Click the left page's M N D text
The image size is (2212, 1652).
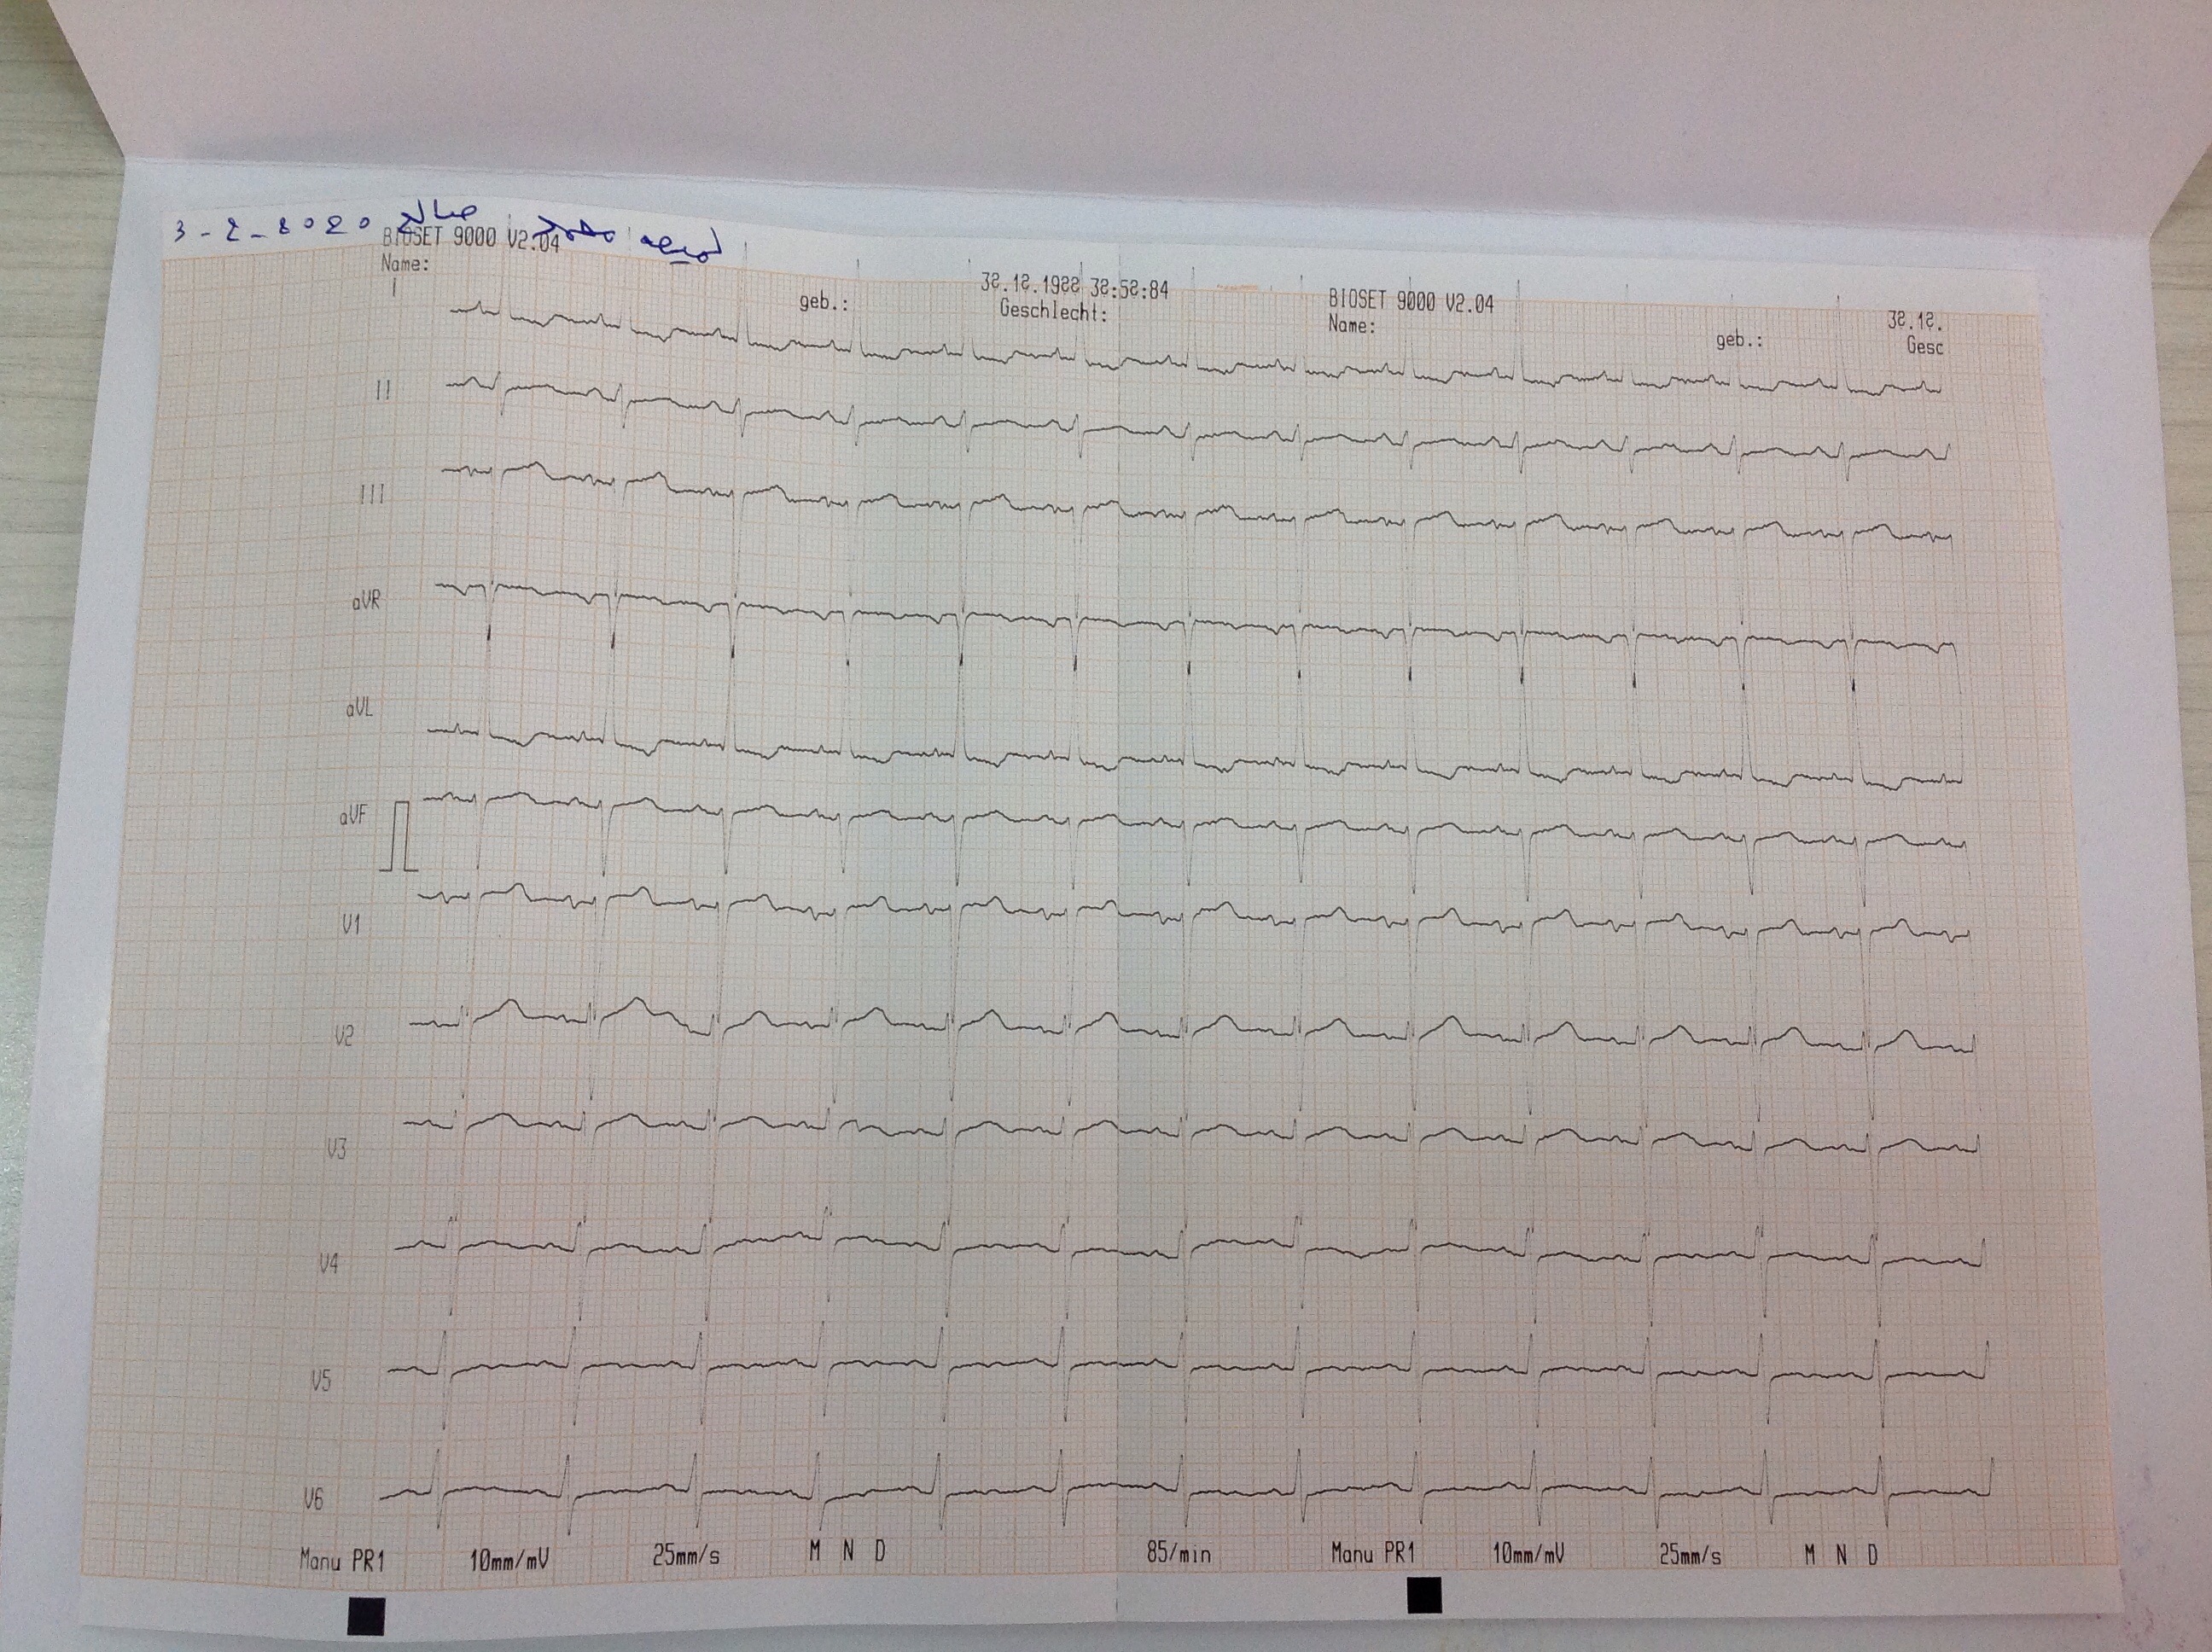click(x=847, y=1551)
